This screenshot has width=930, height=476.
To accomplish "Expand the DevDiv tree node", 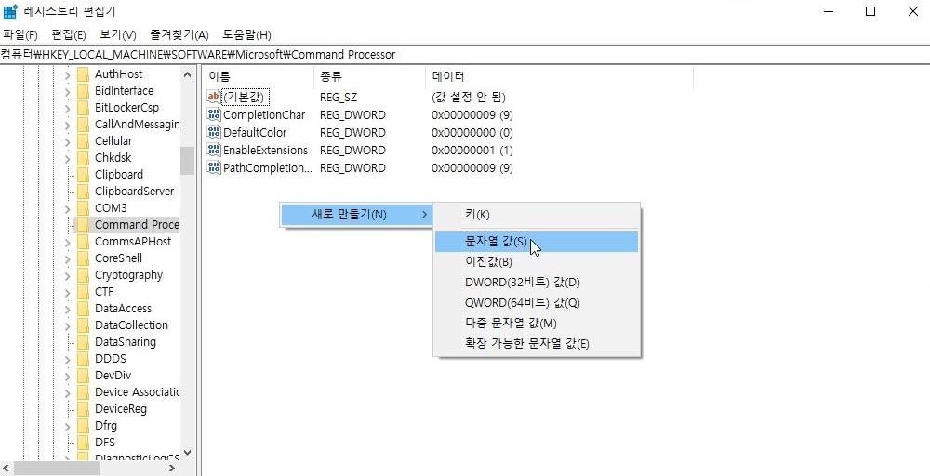I will (x=68, y=376).
